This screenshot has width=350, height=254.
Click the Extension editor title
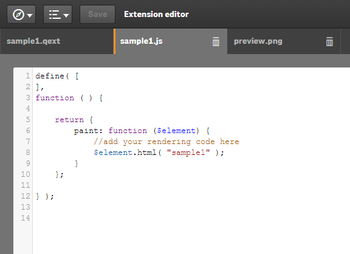[x=156, y=15]
